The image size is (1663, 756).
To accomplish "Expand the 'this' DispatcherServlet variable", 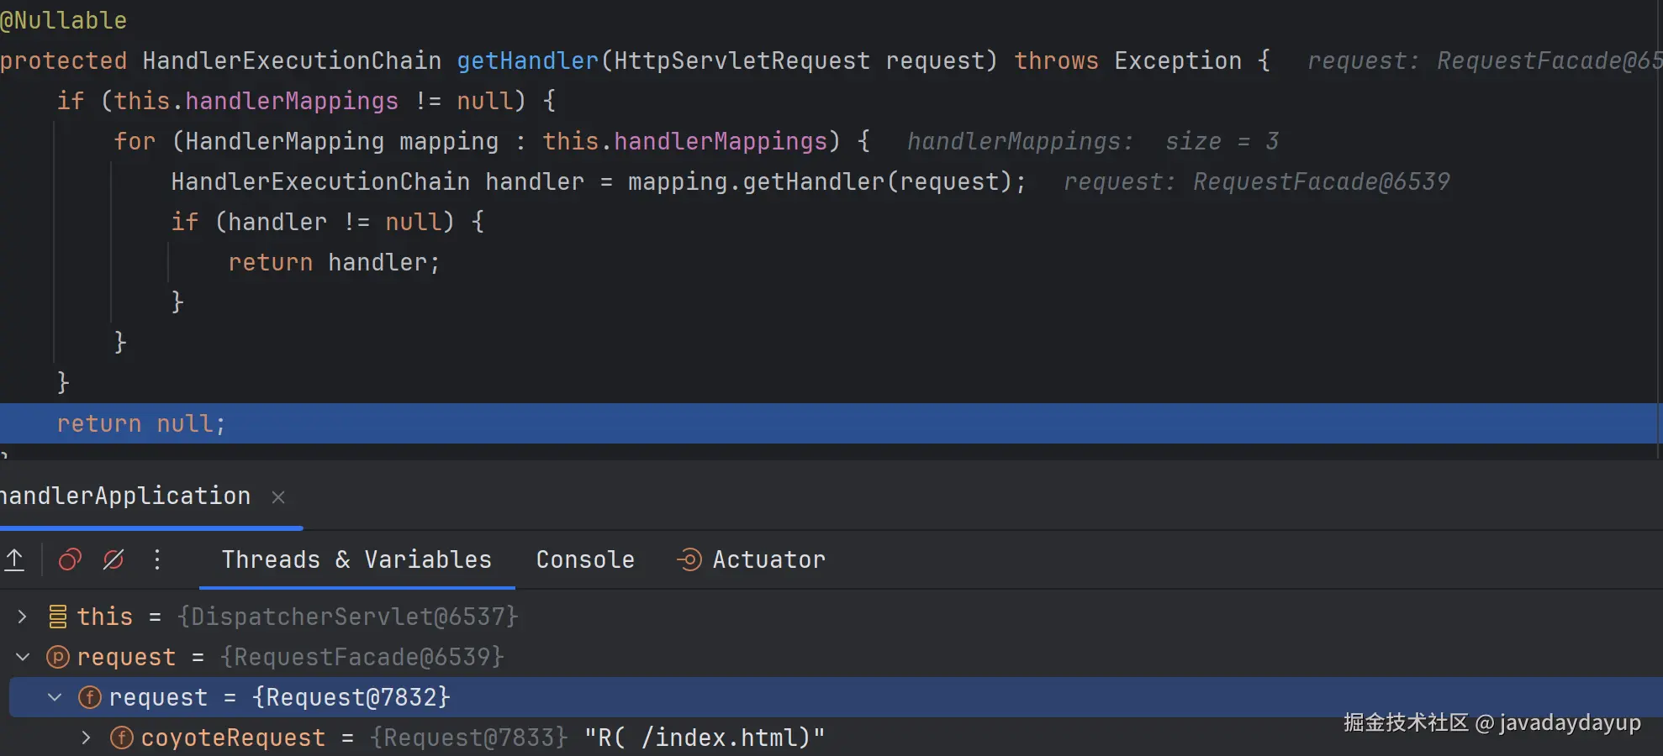I will point(23,617).
